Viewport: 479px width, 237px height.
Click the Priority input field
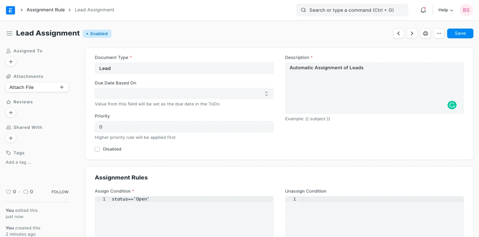184,127
